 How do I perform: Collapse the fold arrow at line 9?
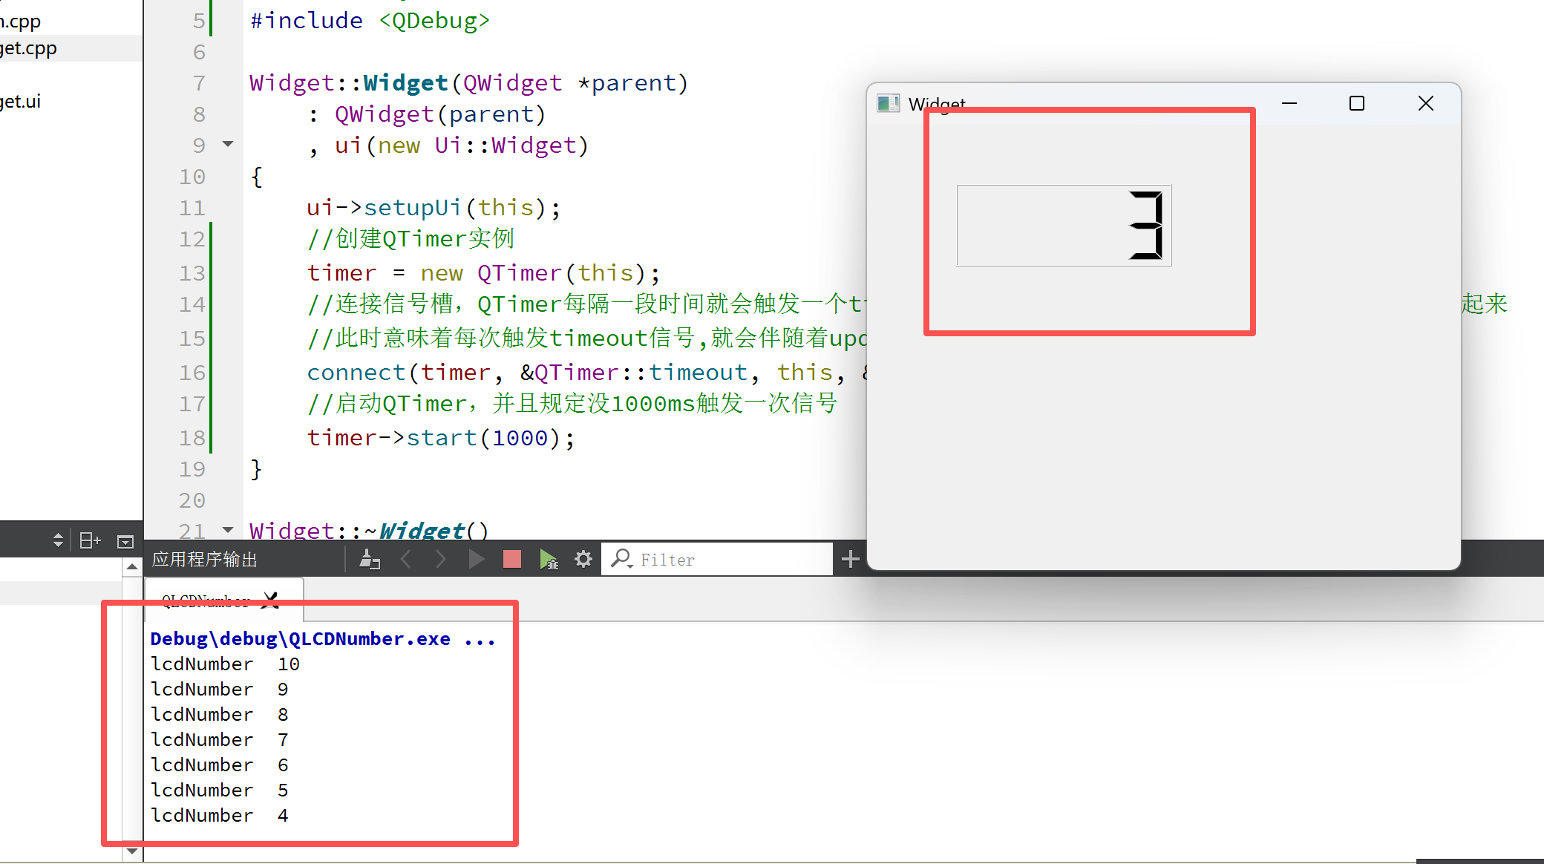[x=228, y=144]
